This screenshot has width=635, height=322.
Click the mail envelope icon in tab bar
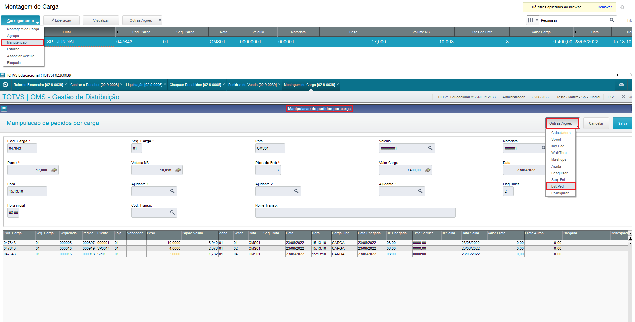click(621, 85)
